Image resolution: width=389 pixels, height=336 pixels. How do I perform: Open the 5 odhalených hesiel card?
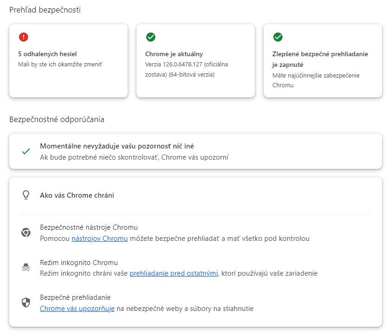click(69, 61)
